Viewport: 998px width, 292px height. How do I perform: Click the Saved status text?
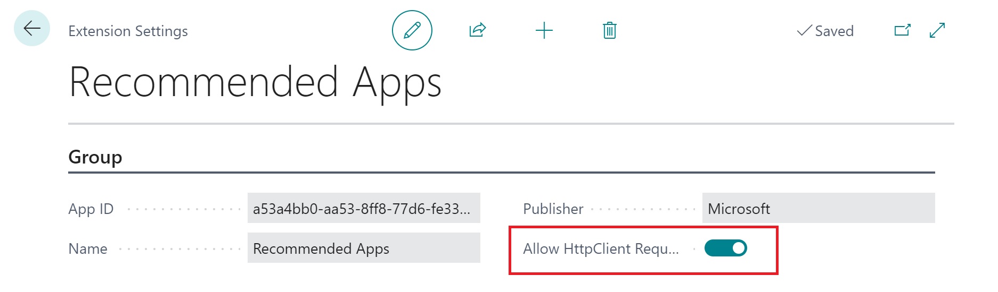pyautogui.click(x=834, y=31)
